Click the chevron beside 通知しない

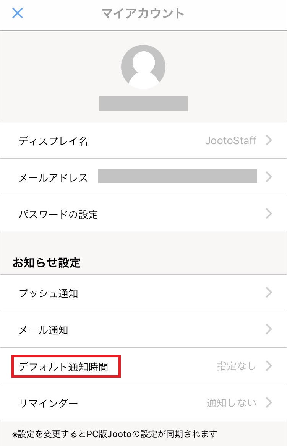click(x=269, y=403)
